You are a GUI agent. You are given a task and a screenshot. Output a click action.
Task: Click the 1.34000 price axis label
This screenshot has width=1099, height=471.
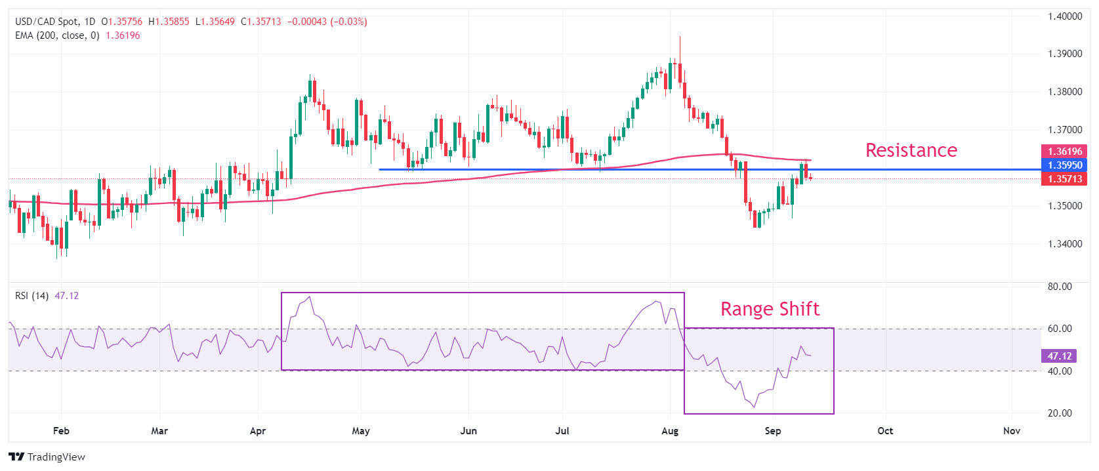click(x=1065, y=244)
